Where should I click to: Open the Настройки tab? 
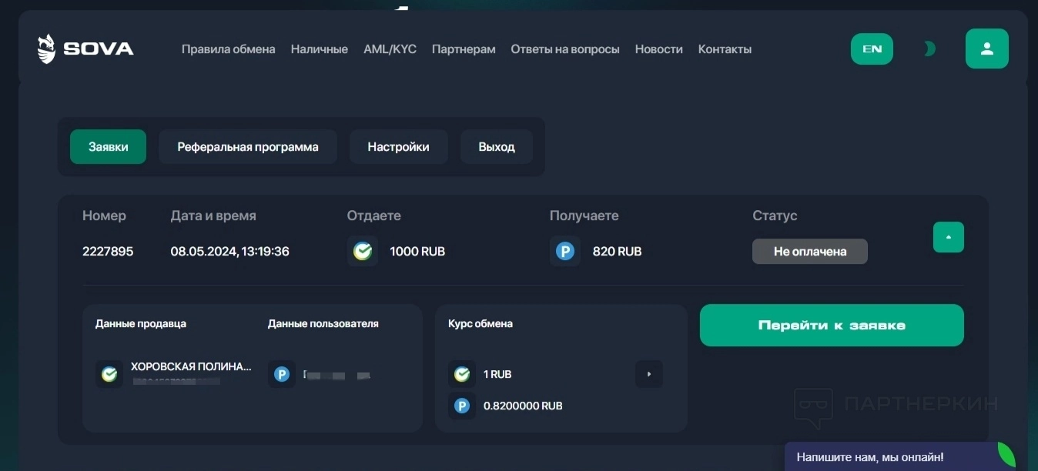[398, 147]
